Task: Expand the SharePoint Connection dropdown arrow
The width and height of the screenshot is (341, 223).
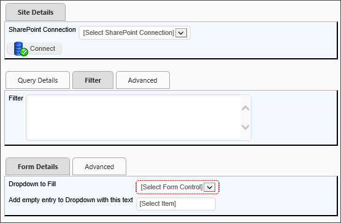Action: [x=181, y=33]
